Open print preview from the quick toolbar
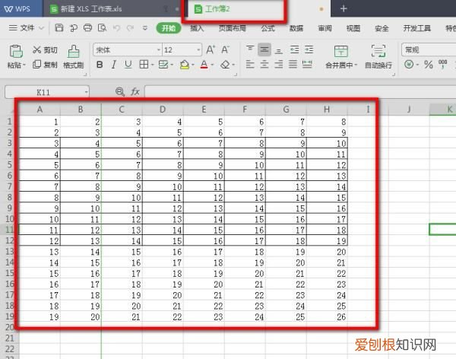 102,27
